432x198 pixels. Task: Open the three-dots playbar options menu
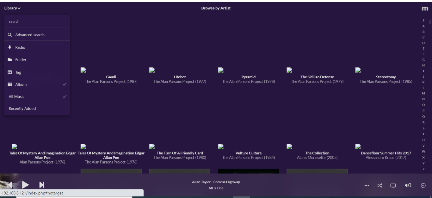tap(367, 186)
